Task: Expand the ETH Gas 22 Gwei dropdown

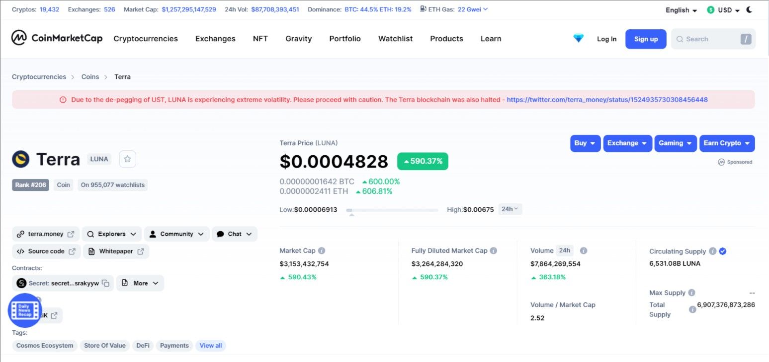Action: coord(473,9)
